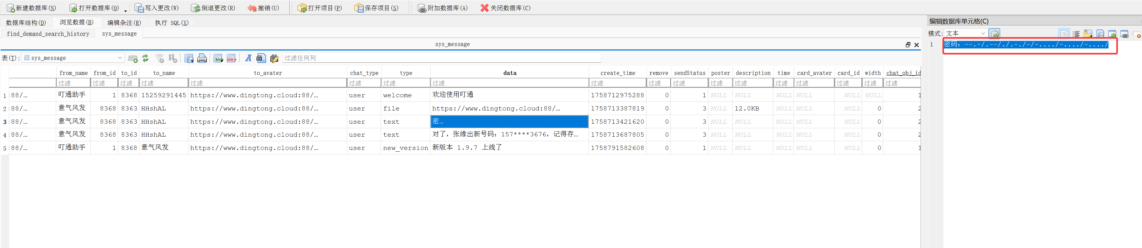Click Save Project (保存项目)

coord(376,8)
